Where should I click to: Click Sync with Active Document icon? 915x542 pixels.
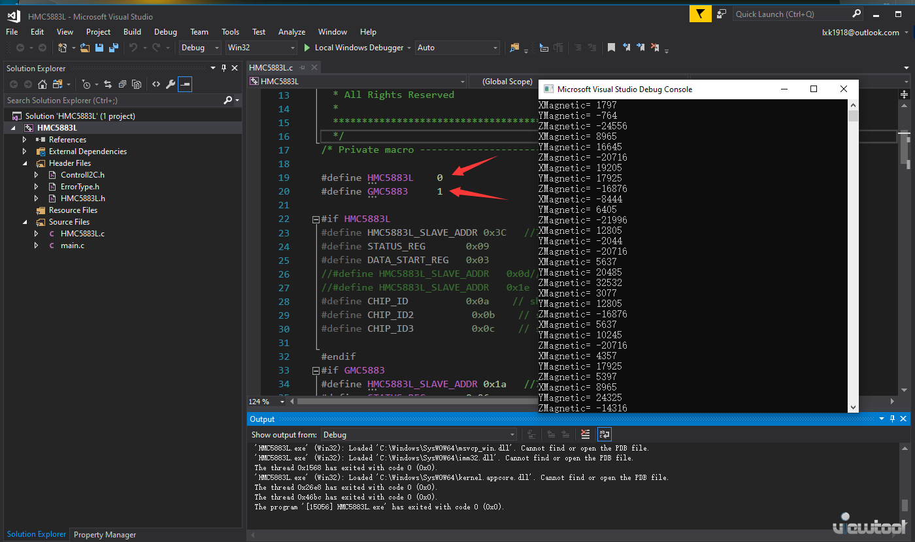pyautogui.click(x=107, y=84)
